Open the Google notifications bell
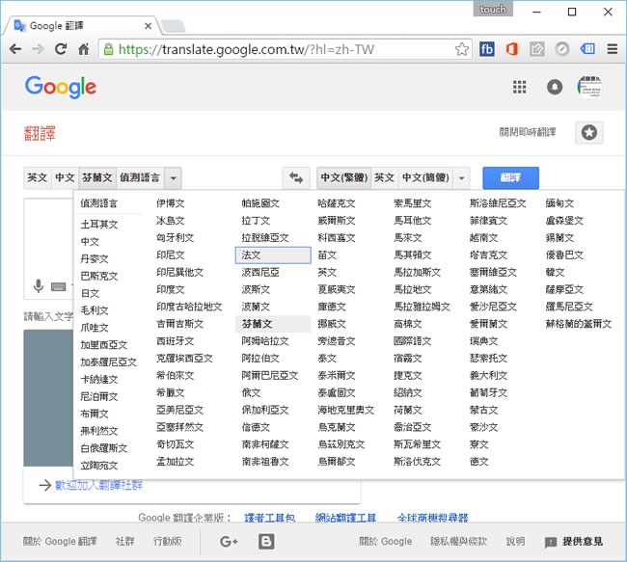 click(x=555, y=87)
